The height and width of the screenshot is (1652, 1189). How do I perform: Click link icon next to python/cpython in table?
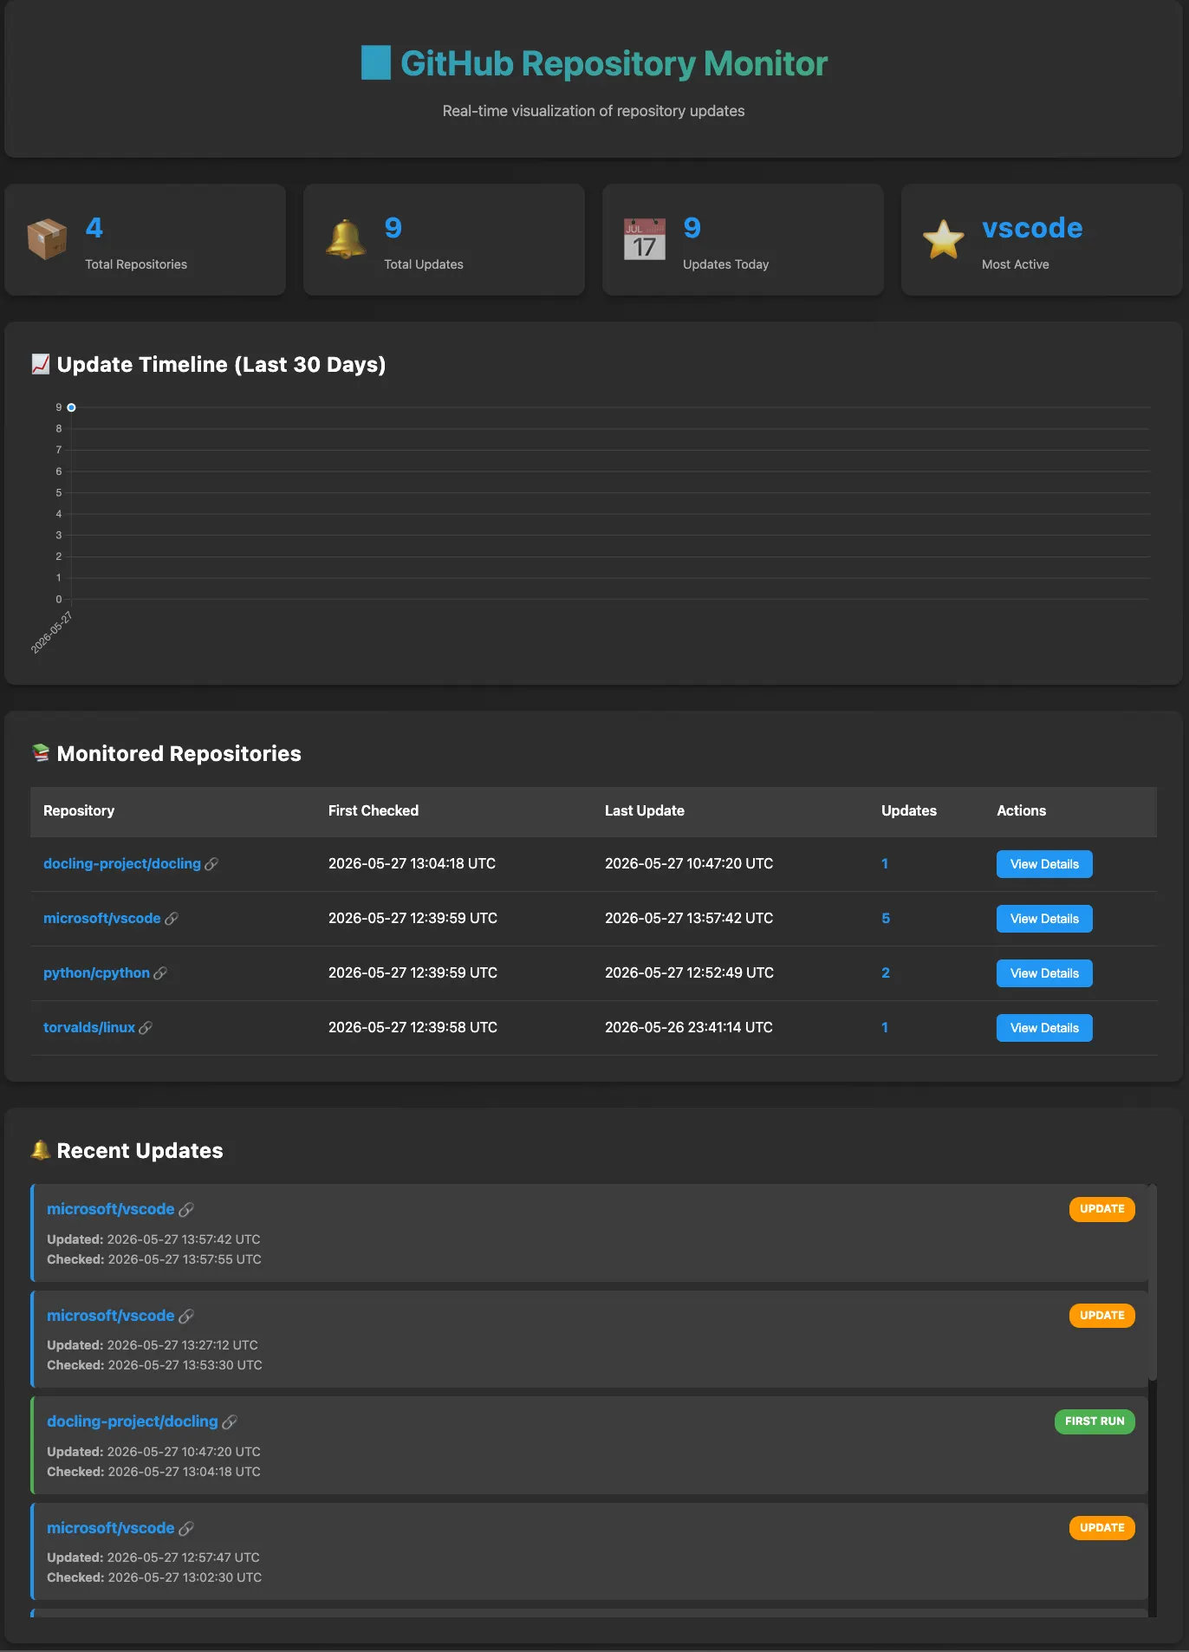click(160, 973)
